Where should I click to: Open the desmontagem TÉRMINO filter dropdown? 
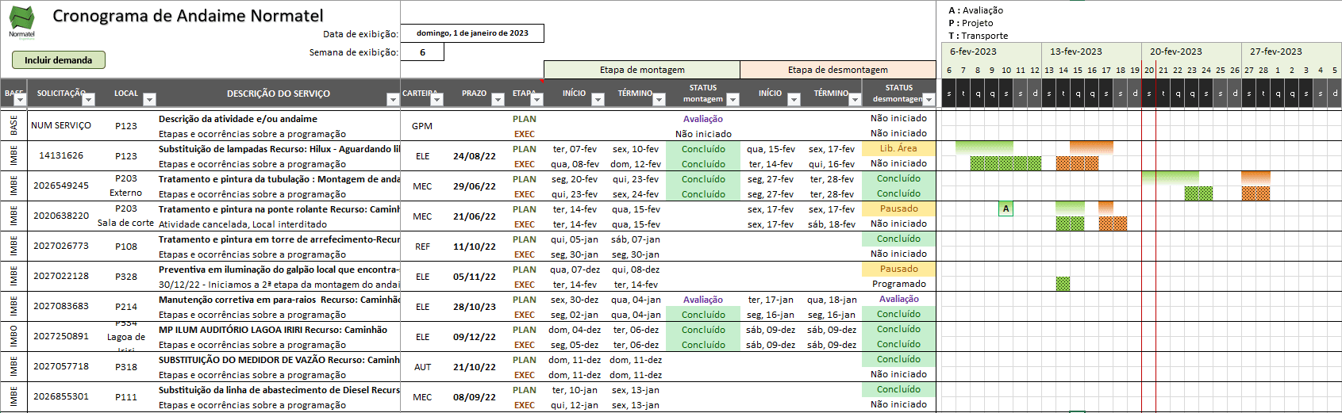pos(854,99)
